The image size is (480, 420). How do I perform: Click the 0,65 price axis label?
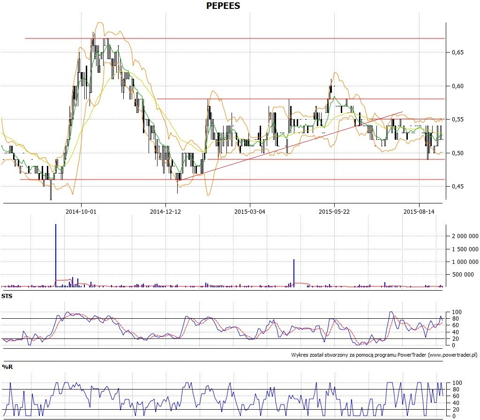(457, 52)
